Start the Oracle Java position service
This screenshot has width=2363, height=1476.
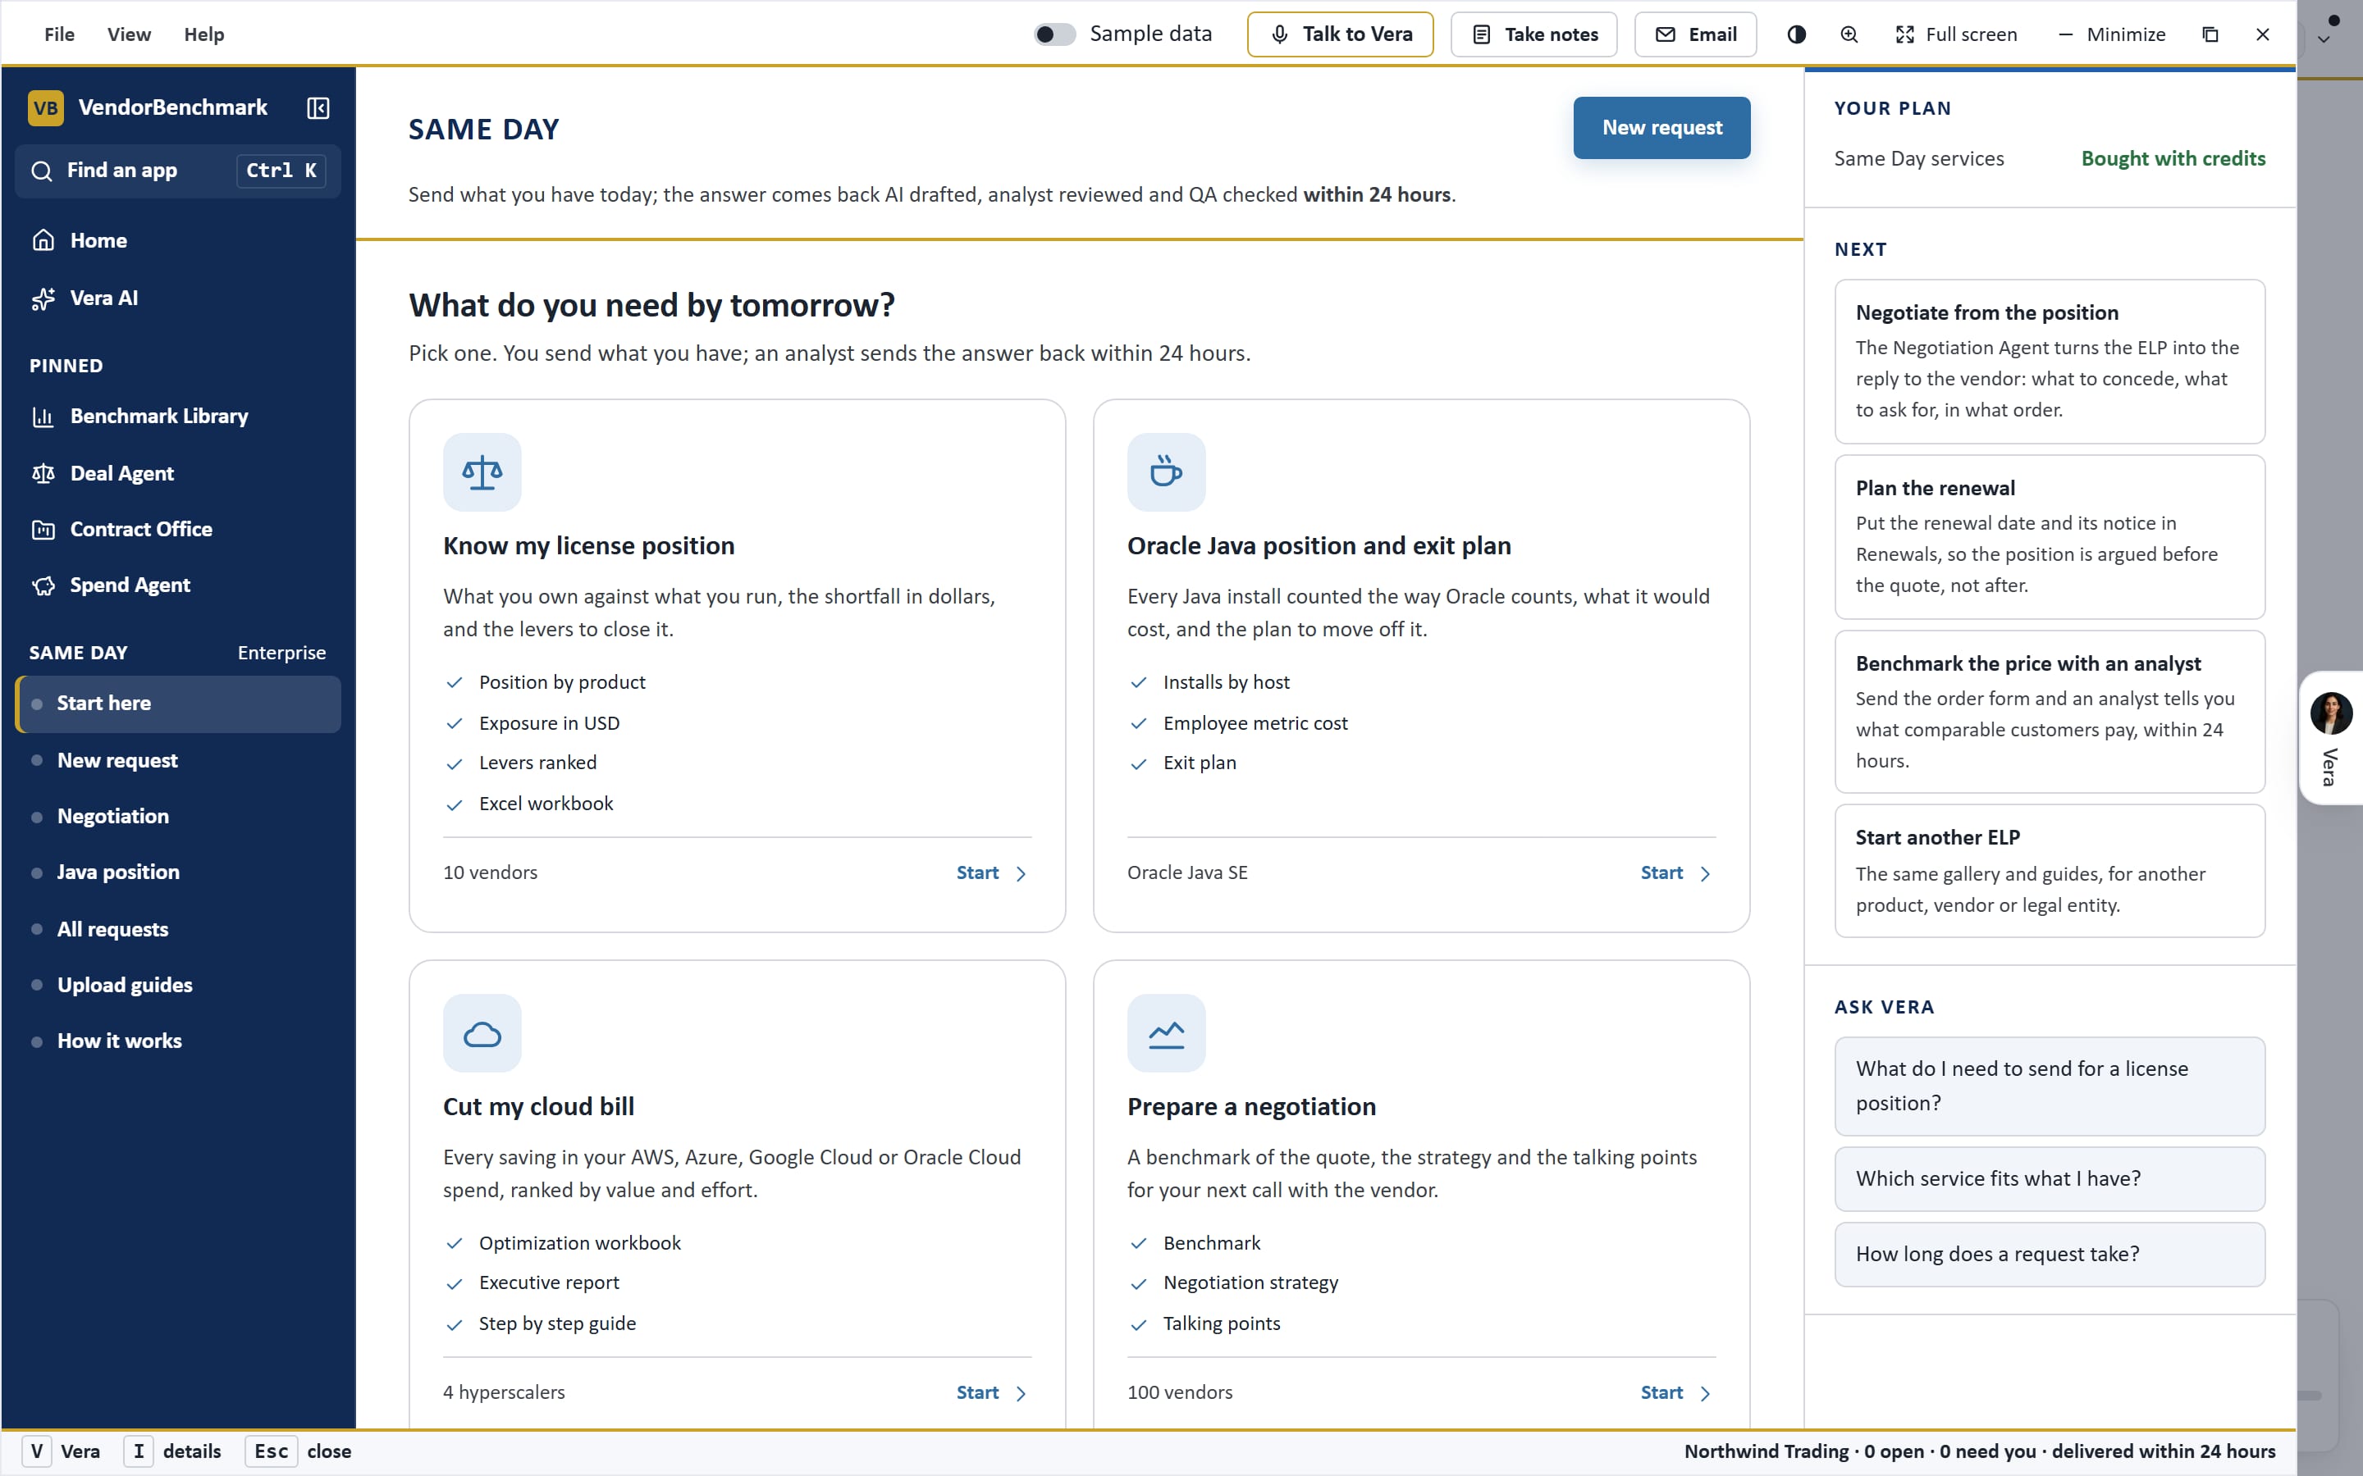[1675, 872]
